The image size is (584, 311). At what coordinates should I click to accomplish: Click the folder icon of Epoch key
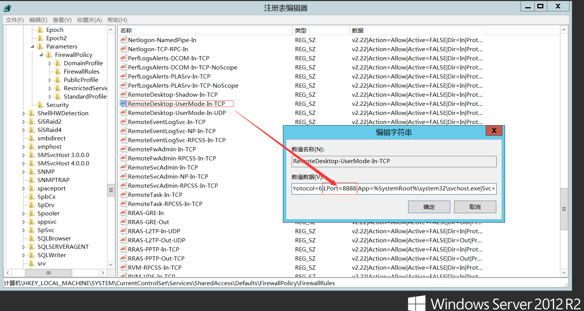tap(41, 30)
